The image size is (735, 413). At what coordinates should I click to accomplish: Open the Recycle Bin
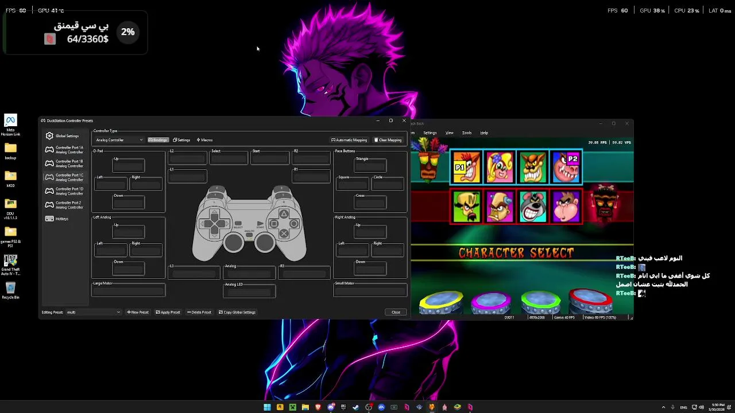[10, 291]
